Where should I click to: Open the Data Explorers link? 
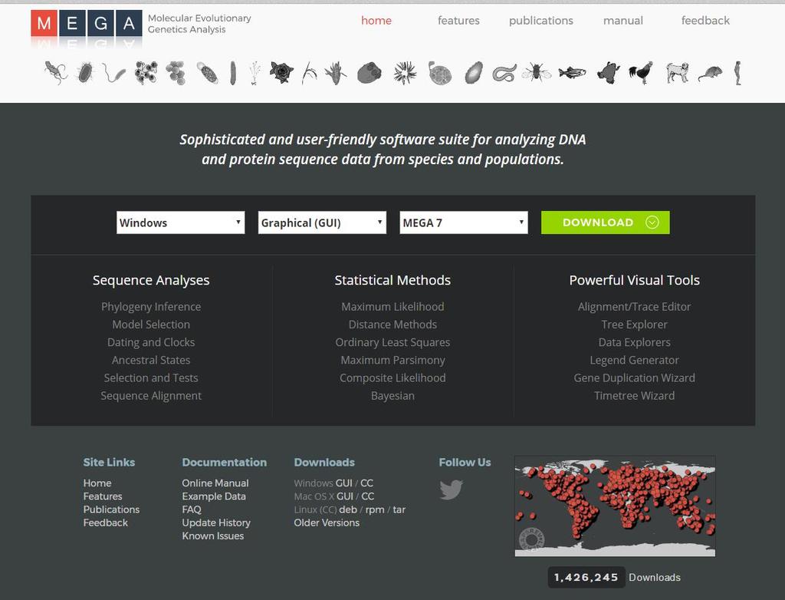pos(634,342)
